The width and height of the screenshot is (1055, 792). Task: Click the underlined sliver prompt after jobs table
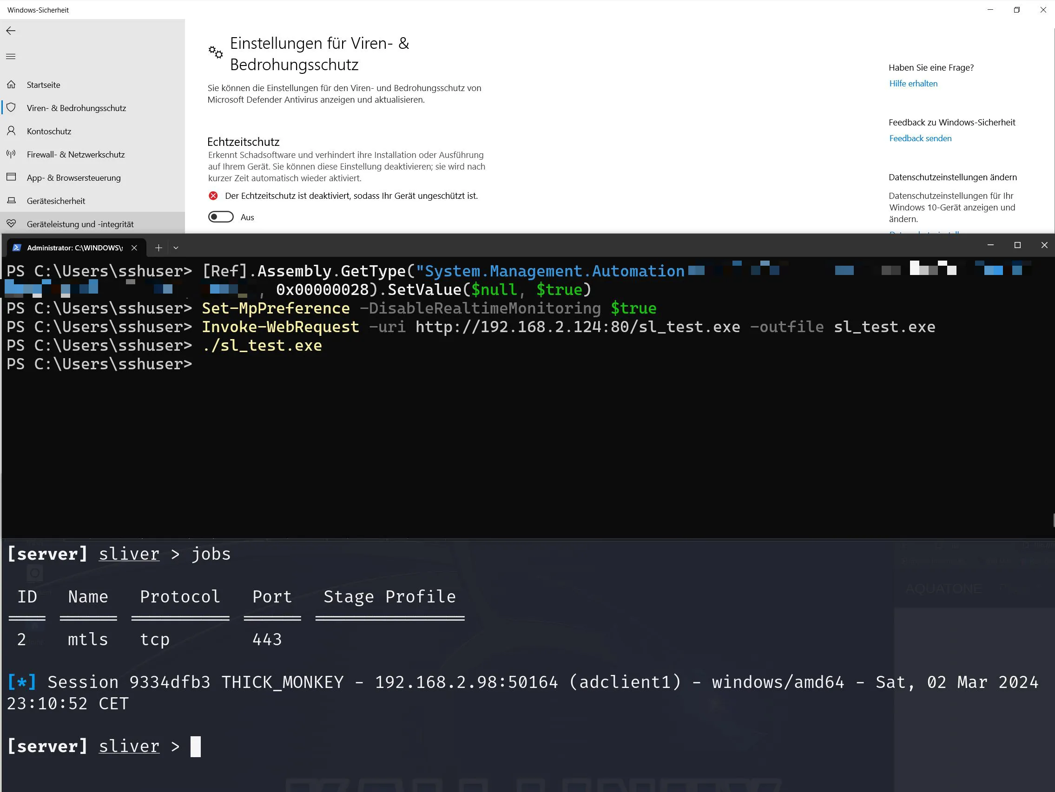click(129, 746)
